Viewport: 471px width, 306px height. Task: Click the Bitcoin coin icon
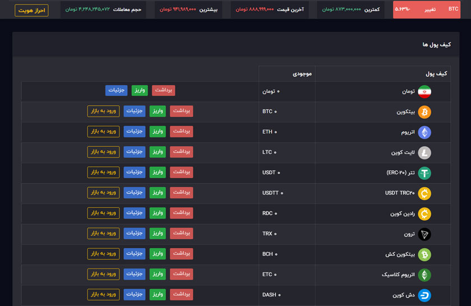pos(424,112)
